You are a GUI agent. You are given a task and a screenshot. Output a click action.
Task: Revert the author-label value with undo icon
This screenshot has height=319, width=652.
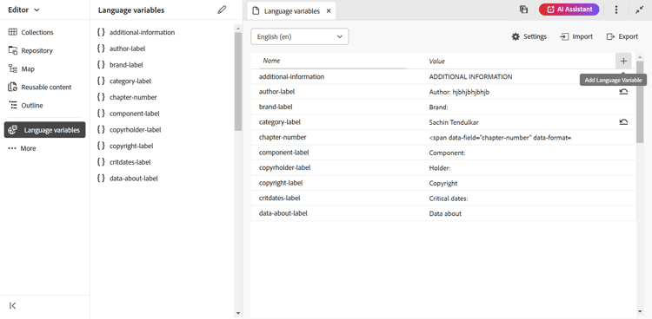click(x=623, y=92)
